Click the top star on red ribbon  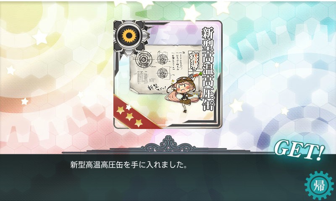coord(121,110)
